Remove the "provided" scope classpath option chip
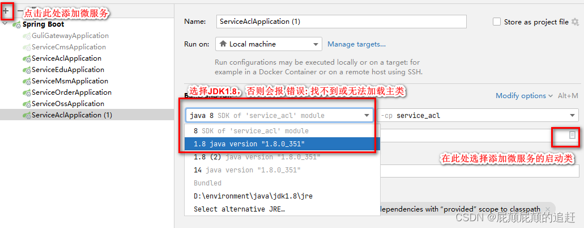Image resolution: width=584 pixels, height=228 pixels. pyautogui.click(x=548, y=209)
